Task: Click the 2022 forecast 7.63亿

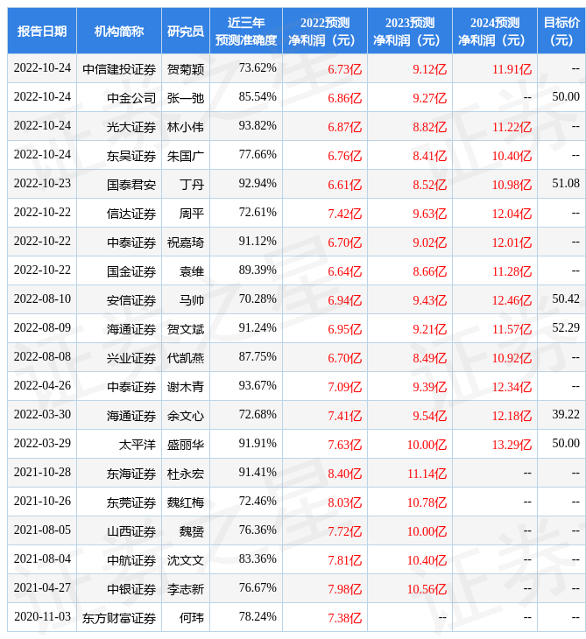Action: pos(345,445)
